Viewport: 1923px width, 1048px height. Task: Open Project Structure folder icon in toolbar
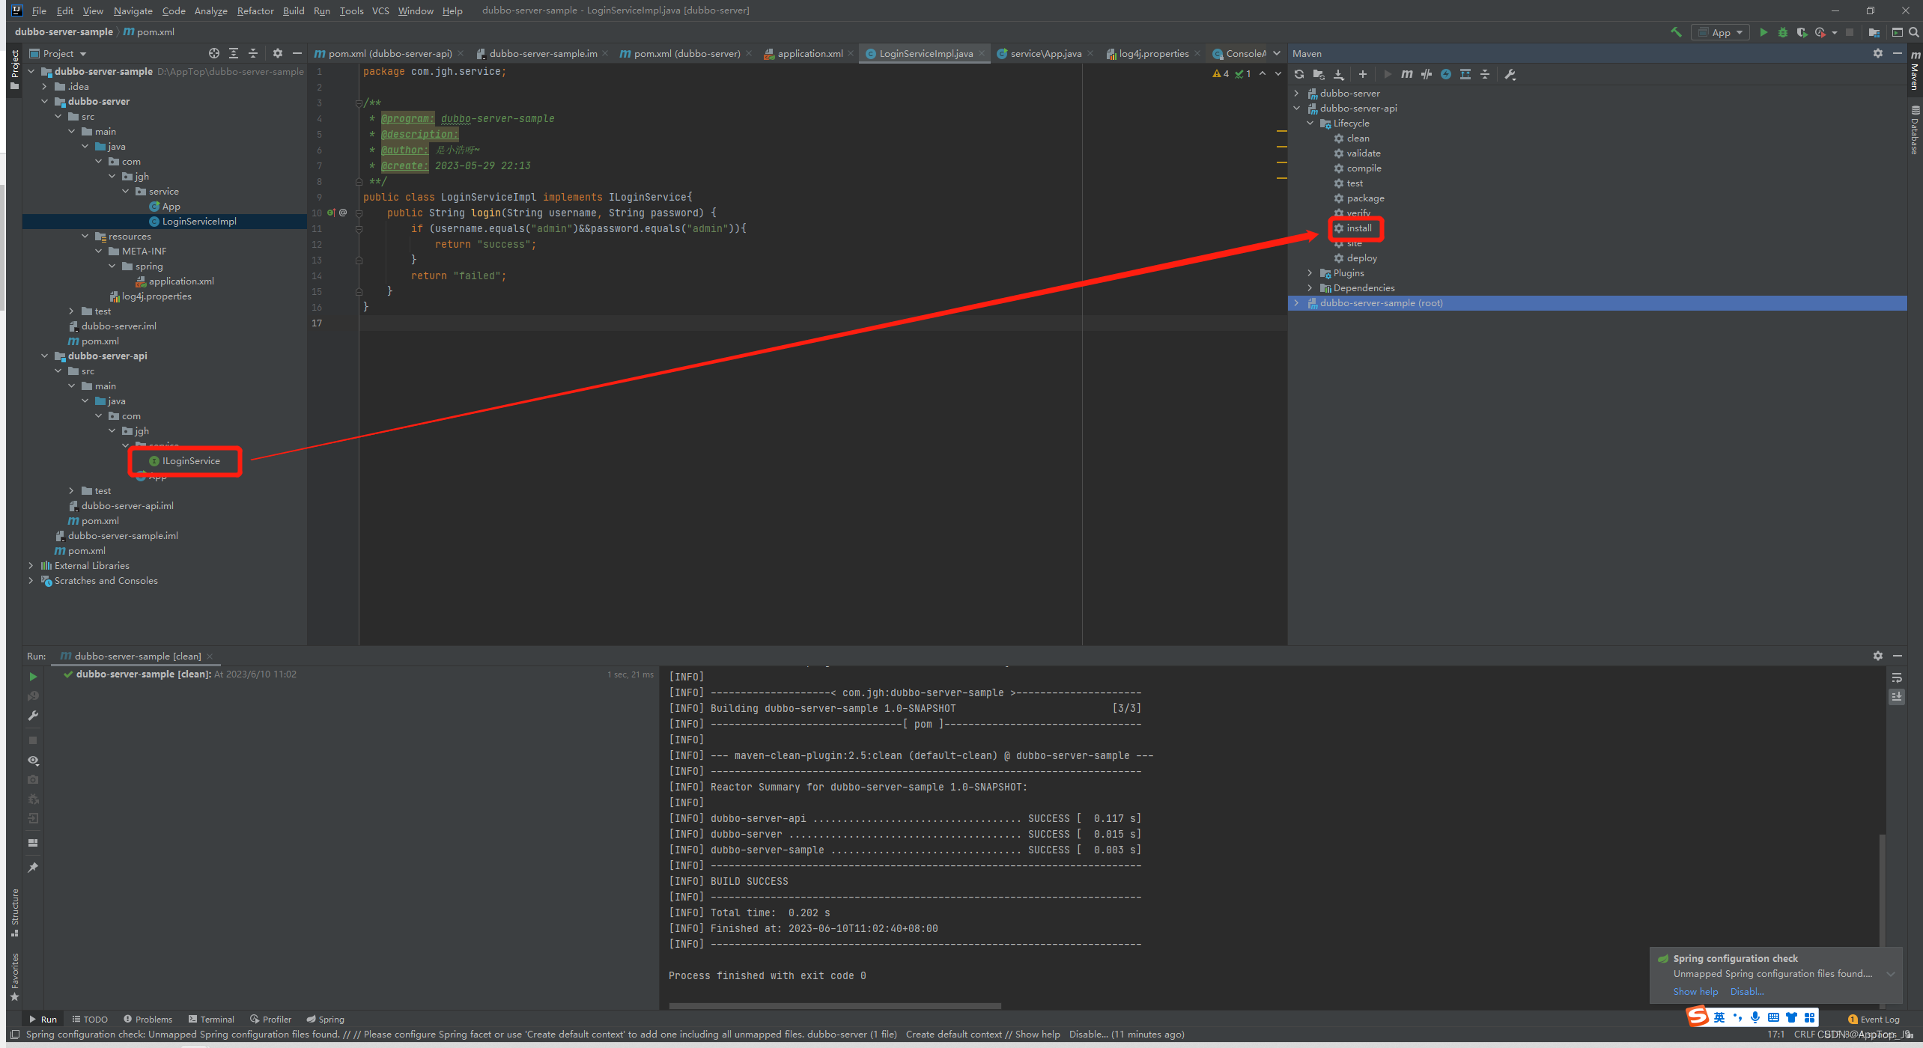click(1874, 32)
